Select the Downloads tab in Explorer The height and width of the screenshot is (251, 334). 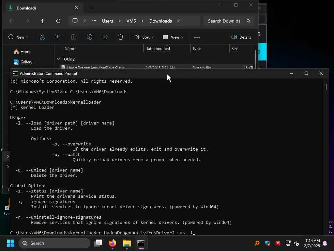point(44,8)
